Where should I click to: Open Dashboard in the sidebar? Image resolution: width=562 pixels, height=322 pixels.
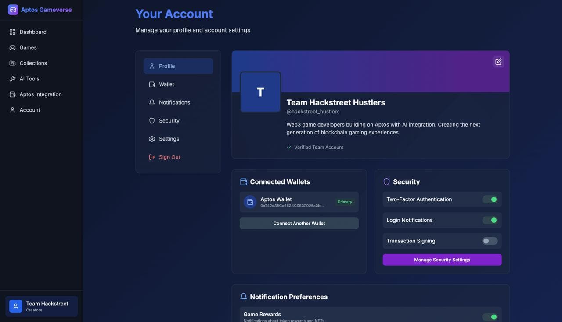[32, 32]
